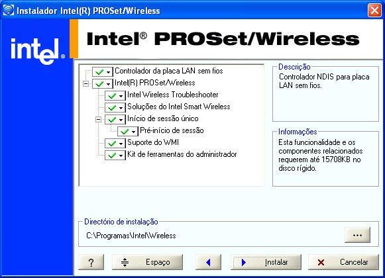Collapse the Intel(R) PROSet/Wireless tree node

click(85, 83)
